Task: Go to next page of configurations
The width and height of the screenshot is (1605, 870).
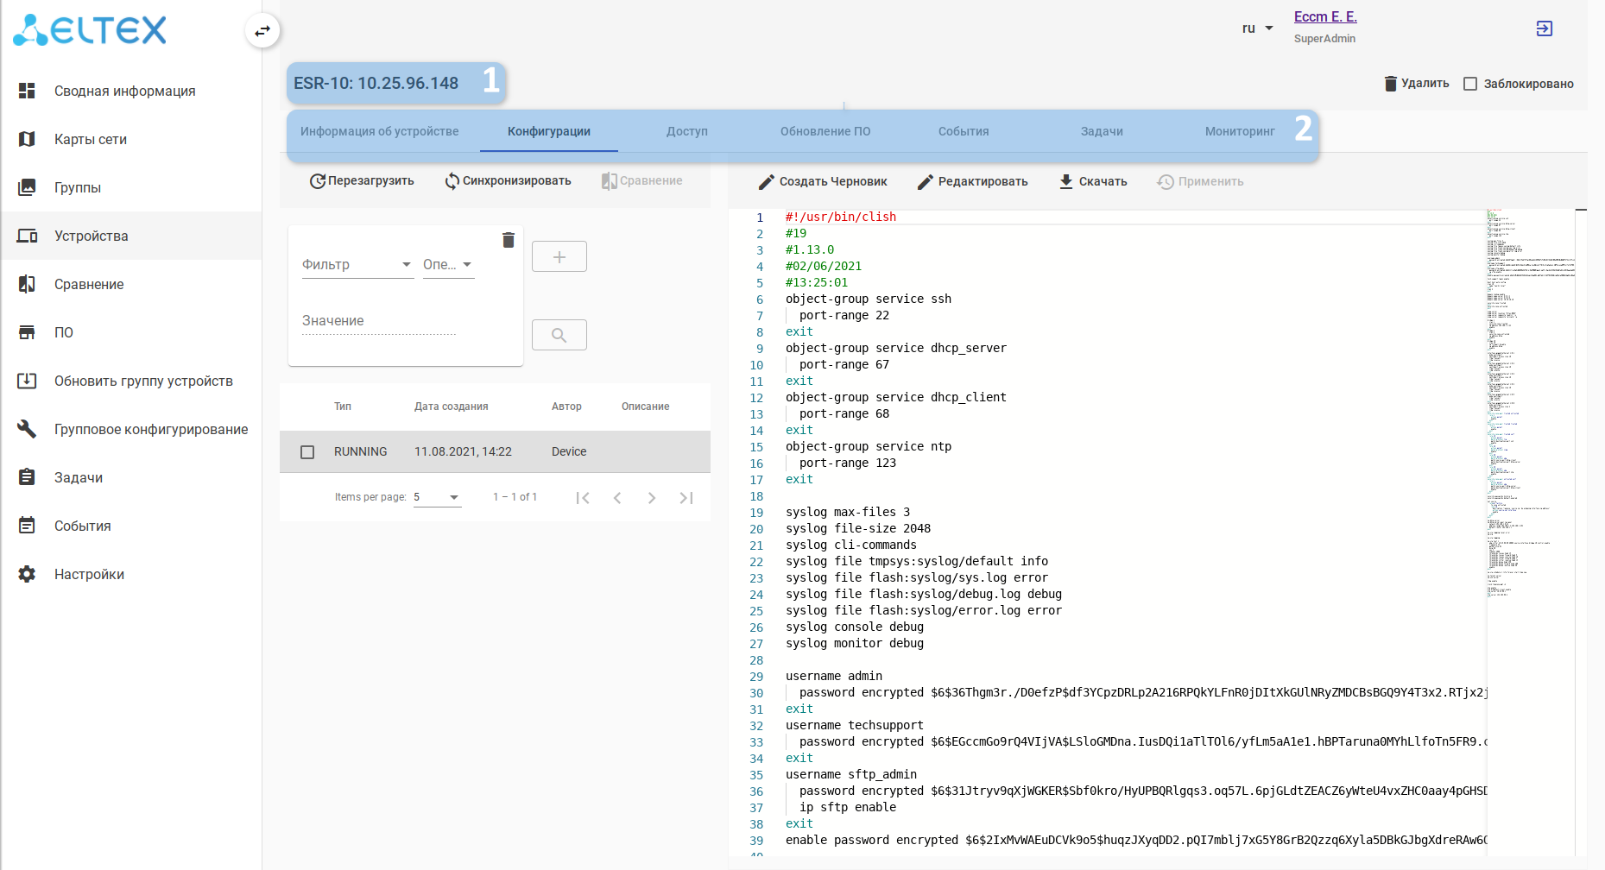Action: 652,498
